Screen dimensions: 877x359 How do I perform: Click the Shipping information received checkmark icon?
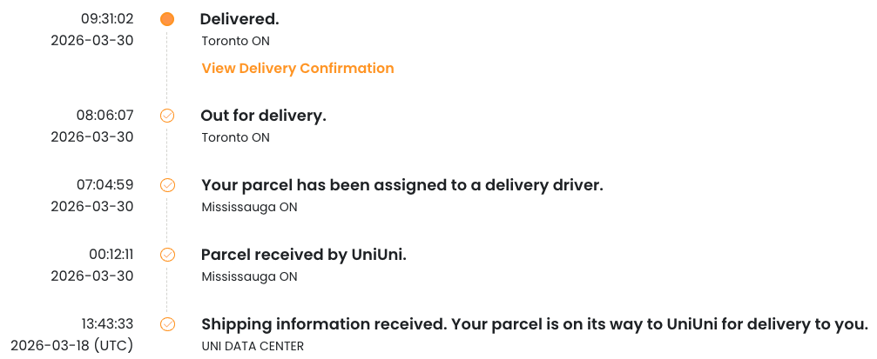pos(167,324)
